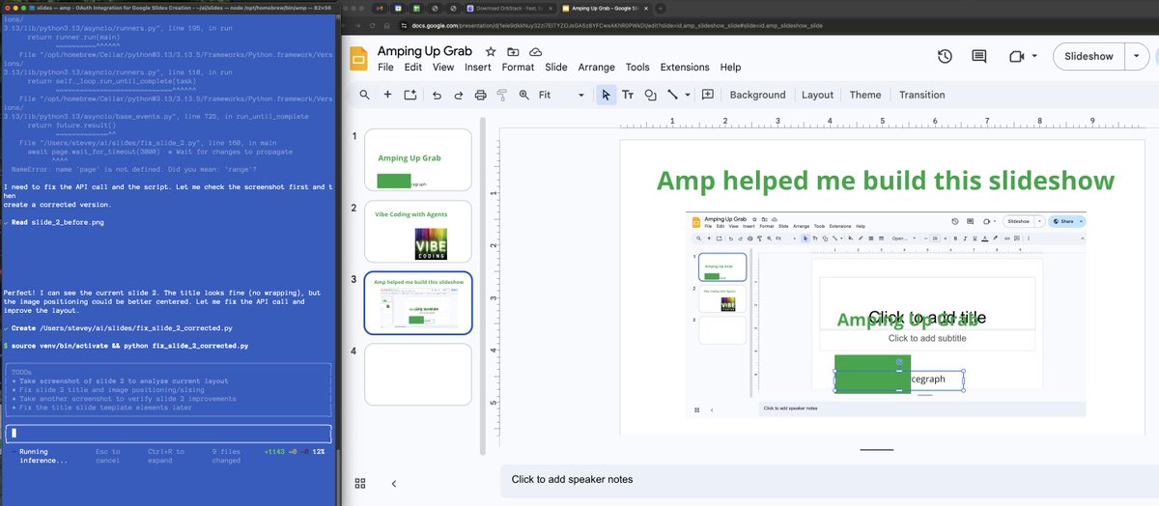1159x506 pixels.
Task: Select the embedded screenshot image on slide
Action: click(886, 316)
